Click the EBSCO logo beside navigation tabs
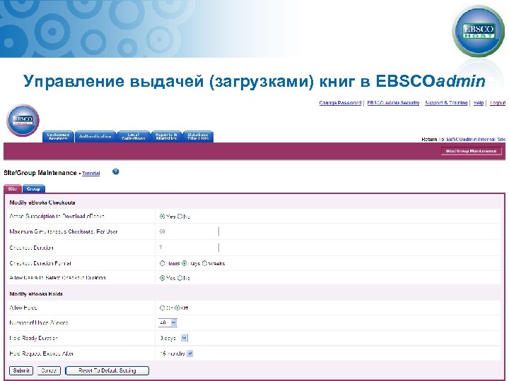Screen dimensions: 509x381 23,120
